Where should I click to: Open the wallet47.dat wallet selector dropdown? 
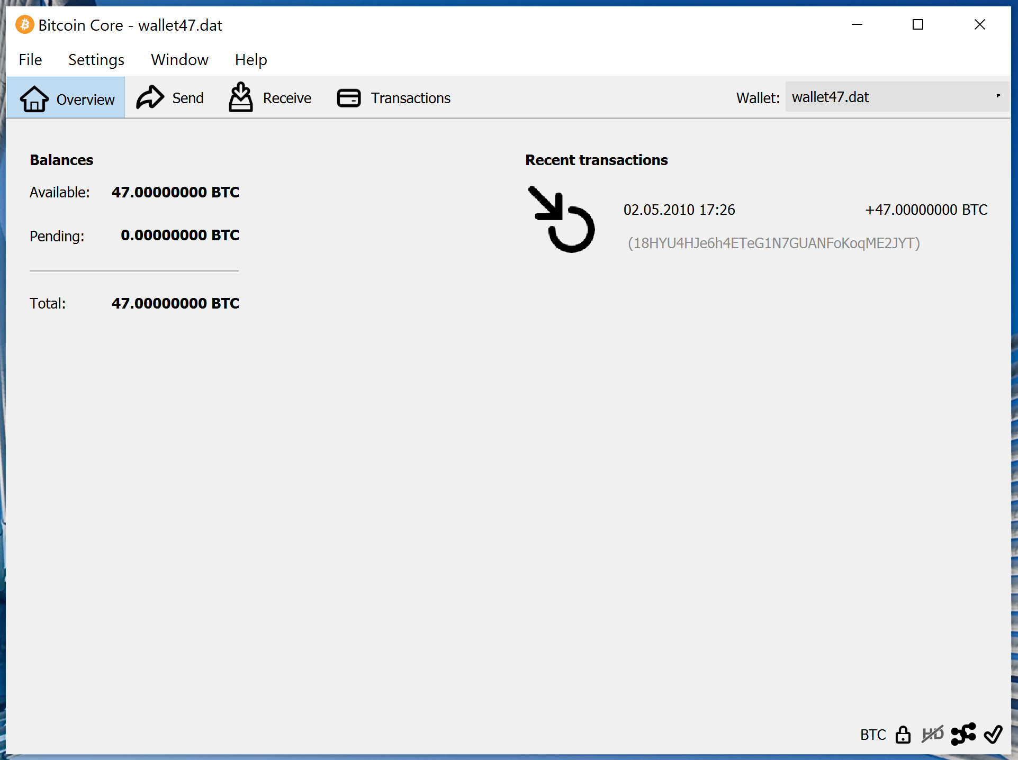coord(895,97)
